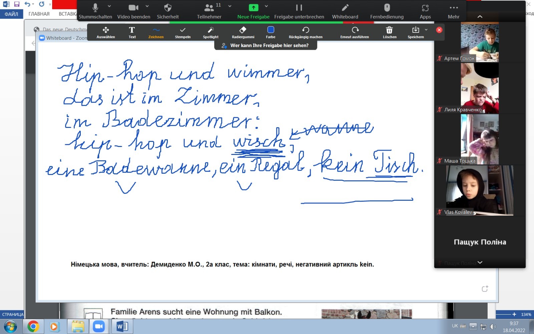Mute microphone via Stummschalten

(95, 11)
